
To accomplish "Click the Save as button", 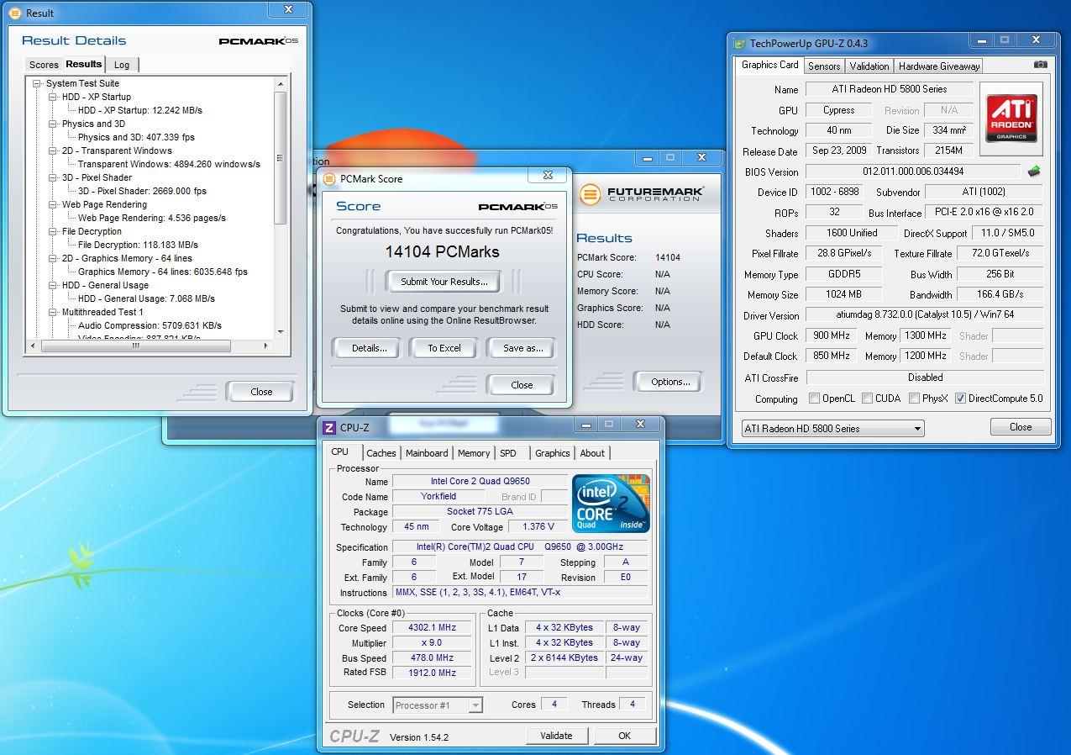I will pyautogui.click(x=522, y=348).
